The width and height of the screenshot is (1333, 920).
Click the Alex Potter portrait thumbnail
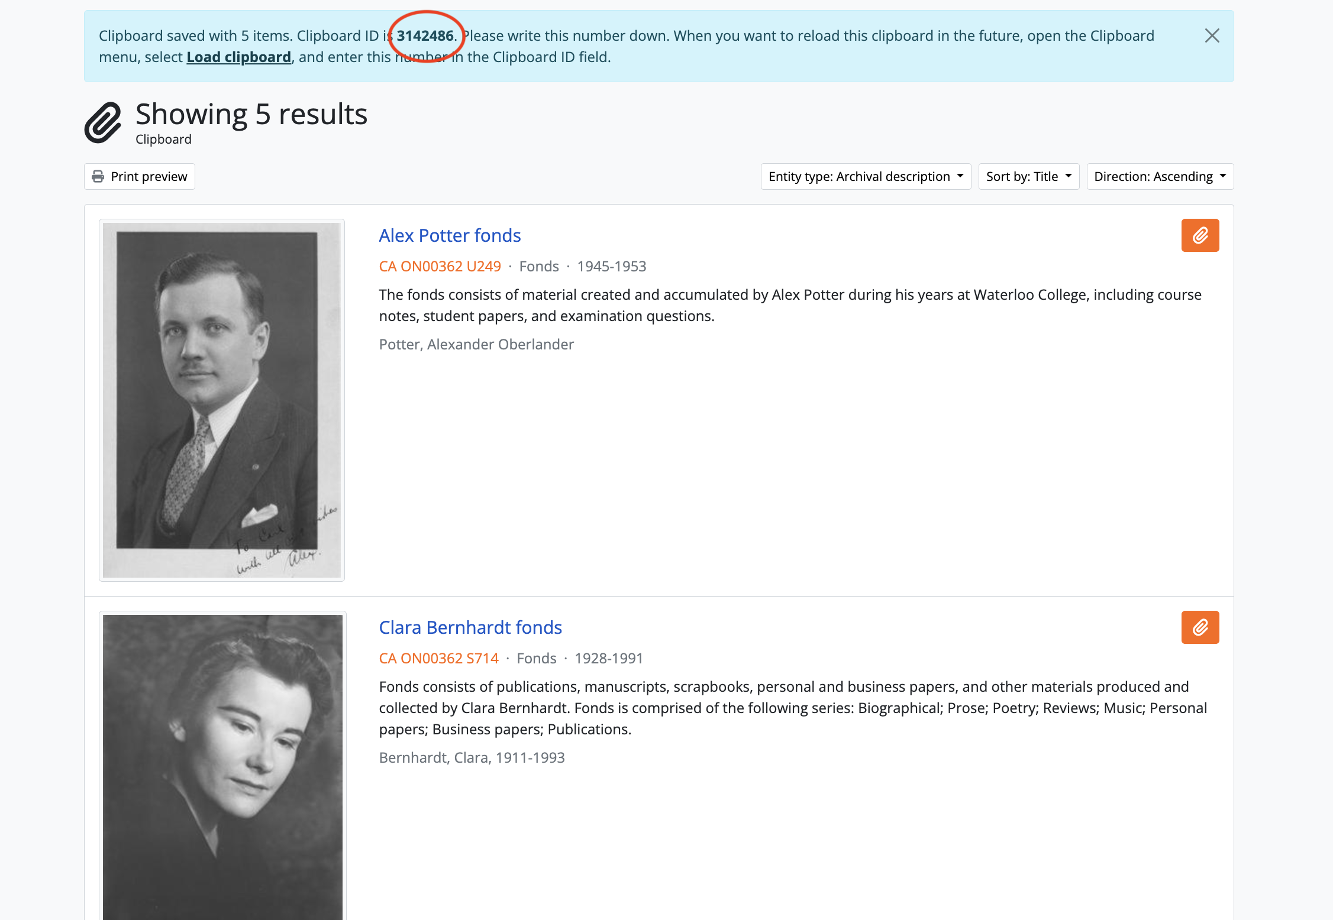222,400
